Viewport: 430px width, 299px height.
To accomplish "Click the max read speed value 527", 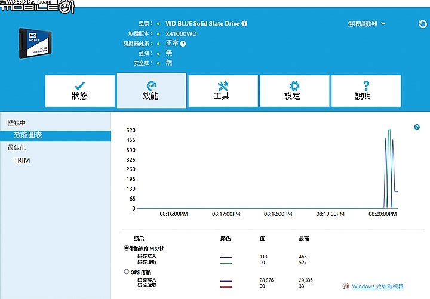I will 303,263.
